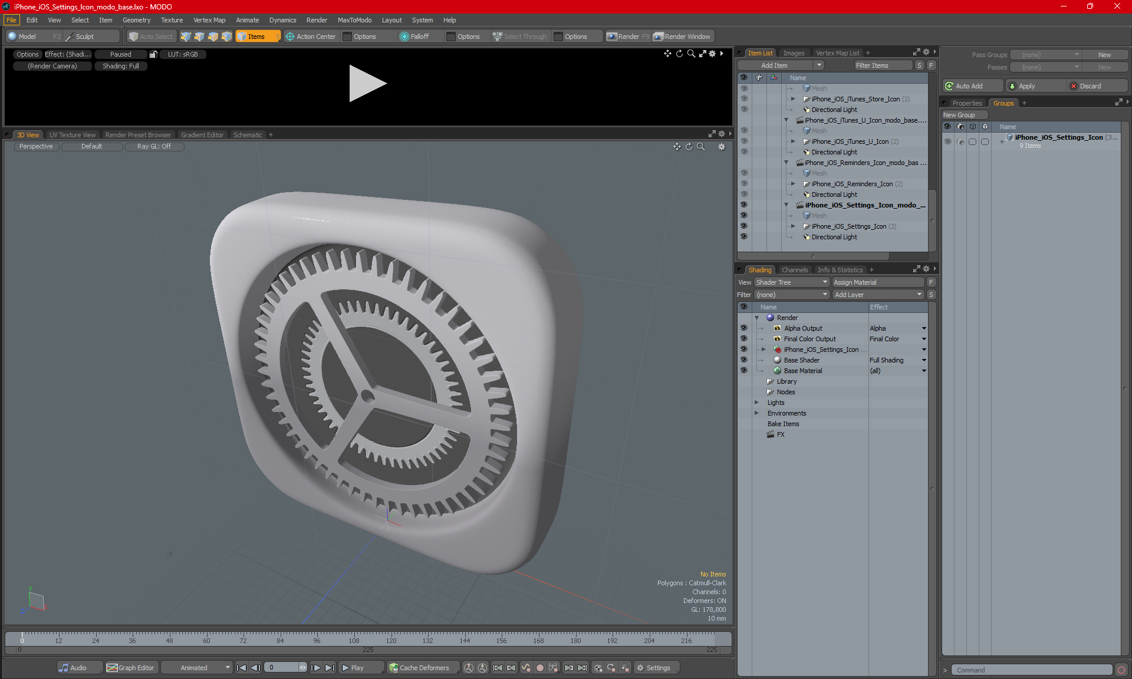1132x679 pixels.
Task: Click 3D viewport zoom magnifier icon
Action: [x=700, y=147]
